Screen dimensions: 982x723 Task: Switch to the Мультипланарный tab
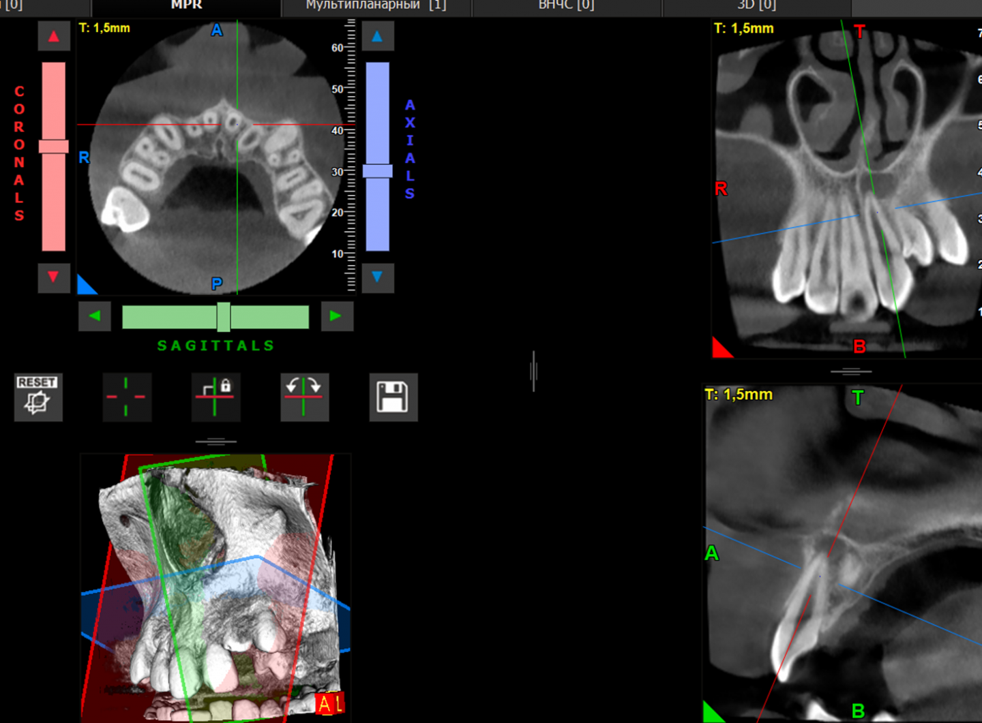click(x=376, y=7)
